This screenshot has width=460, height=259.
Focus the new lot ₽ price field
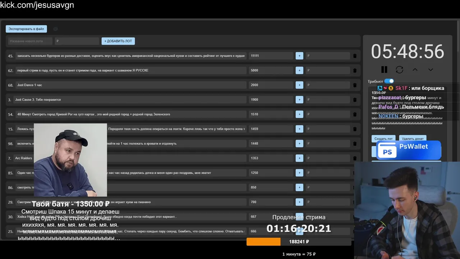(77, 41)
